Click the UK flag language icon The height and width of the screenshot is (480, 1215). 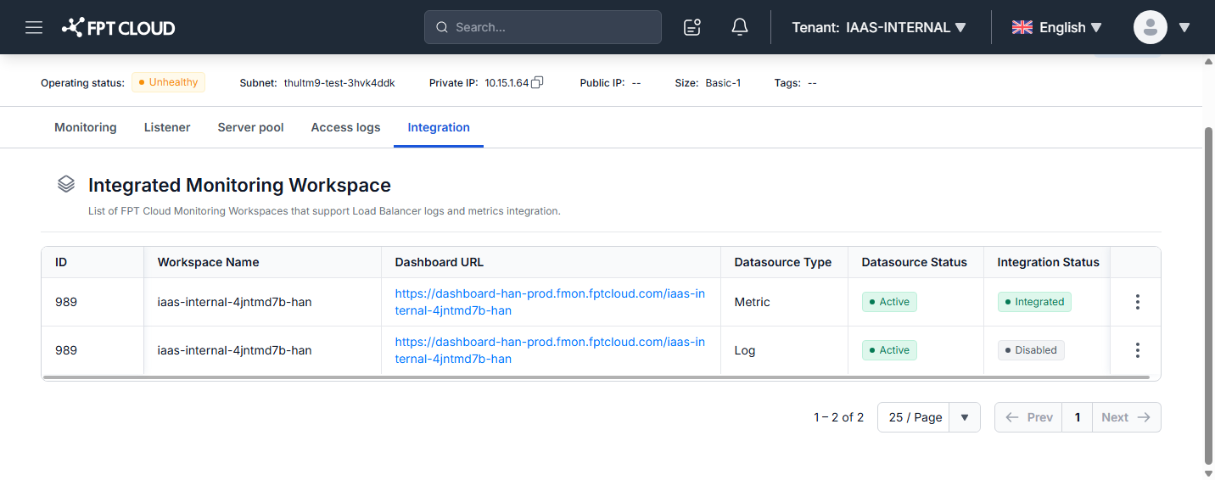coord(1022,27)
